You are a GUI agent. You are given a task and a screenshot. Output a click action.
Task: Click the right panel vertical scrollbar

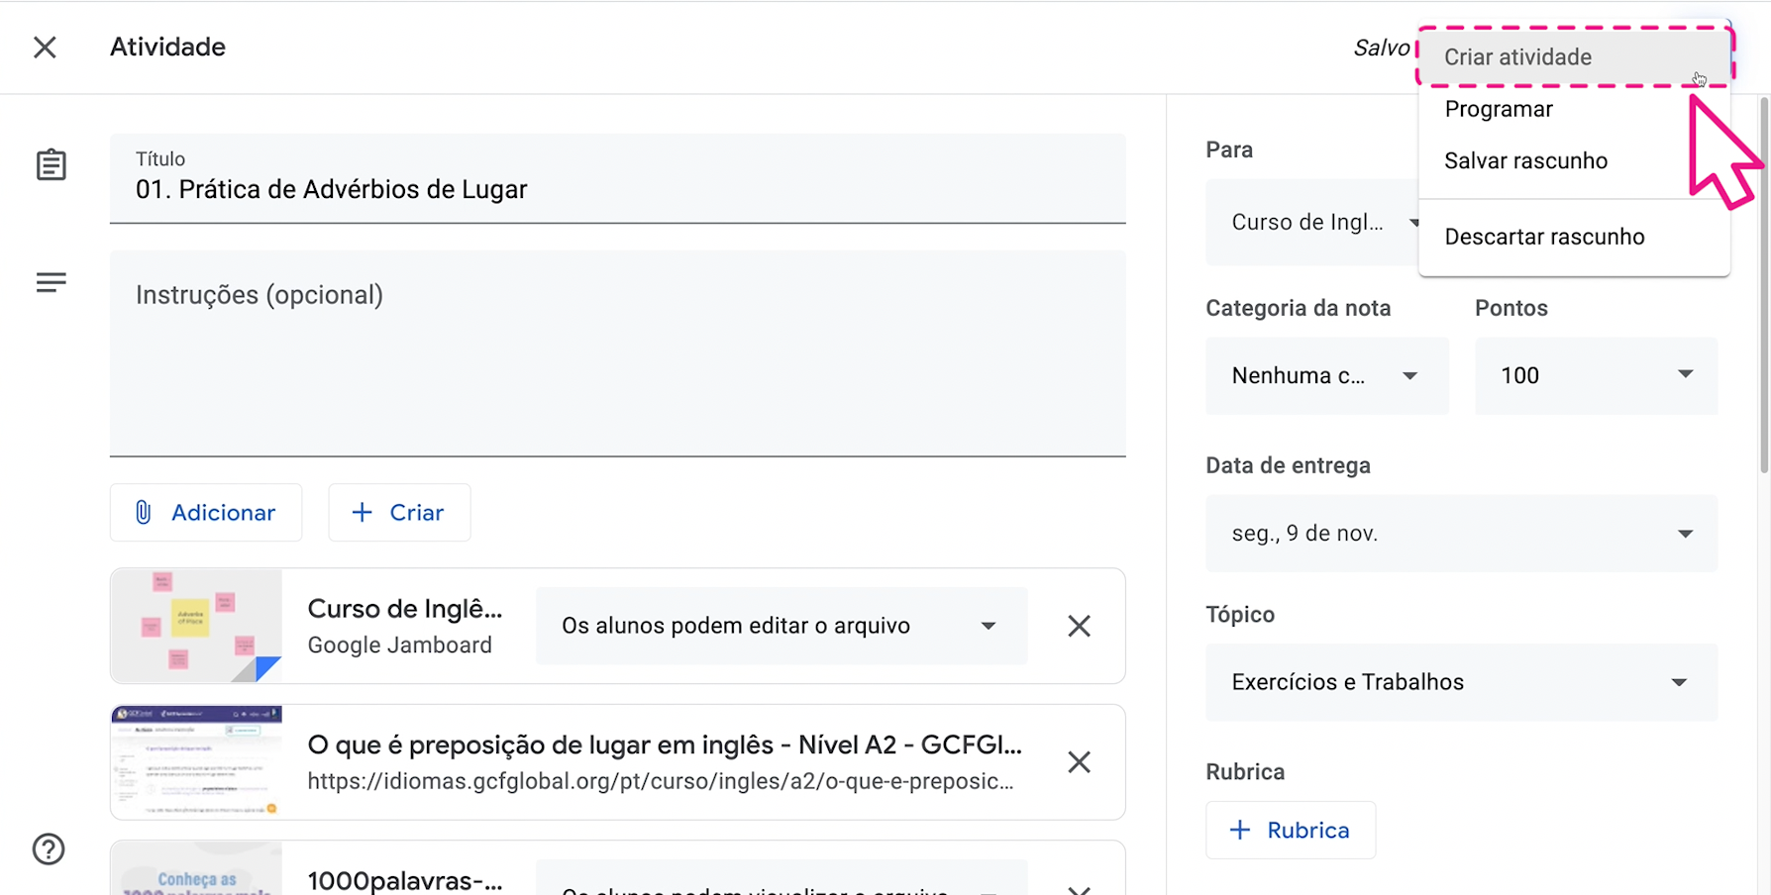click(x=1764, y=285)
